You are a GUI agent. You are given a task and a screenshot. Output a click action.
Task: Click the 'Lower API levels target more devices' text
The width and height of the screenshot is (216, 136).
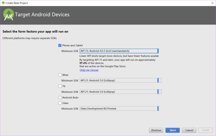pyautogui.click(x=119, y=56)
